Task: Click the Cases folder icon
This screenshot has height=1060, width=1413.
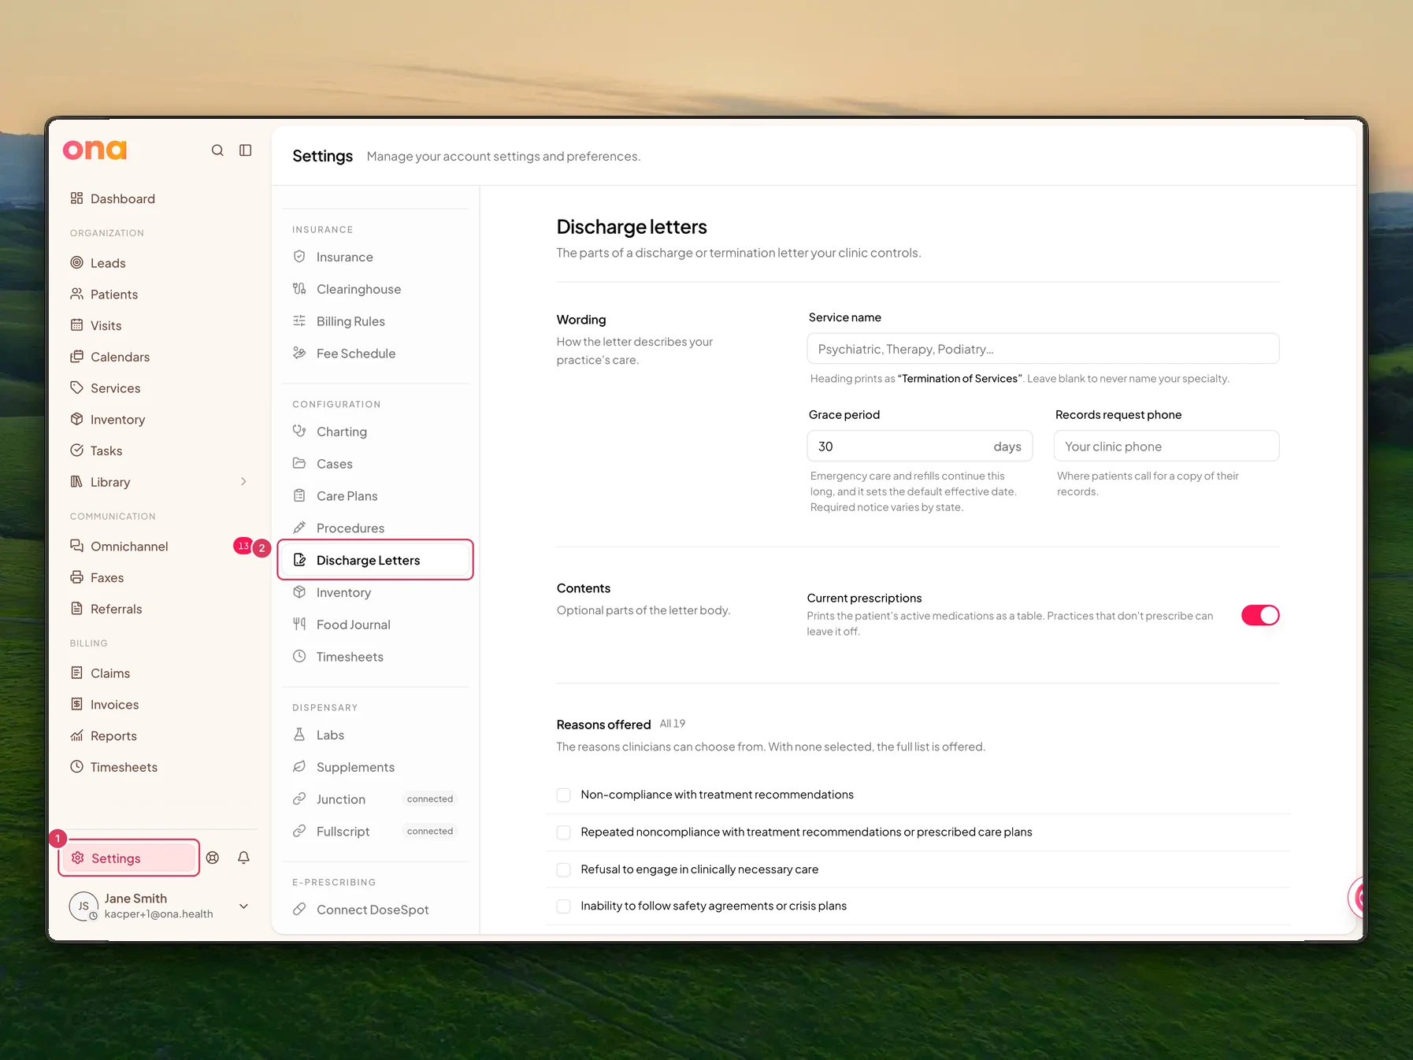Action: click(299, 463)
